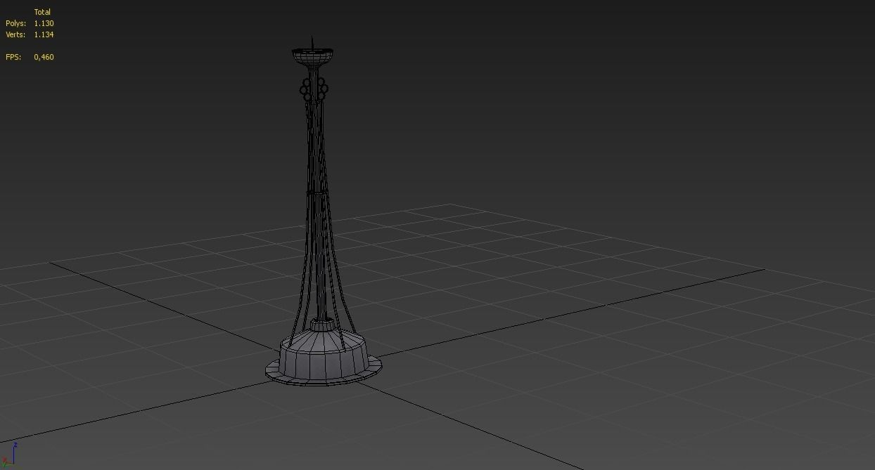
Task: Click the FPS value 0,460
Action: [44, 57]
